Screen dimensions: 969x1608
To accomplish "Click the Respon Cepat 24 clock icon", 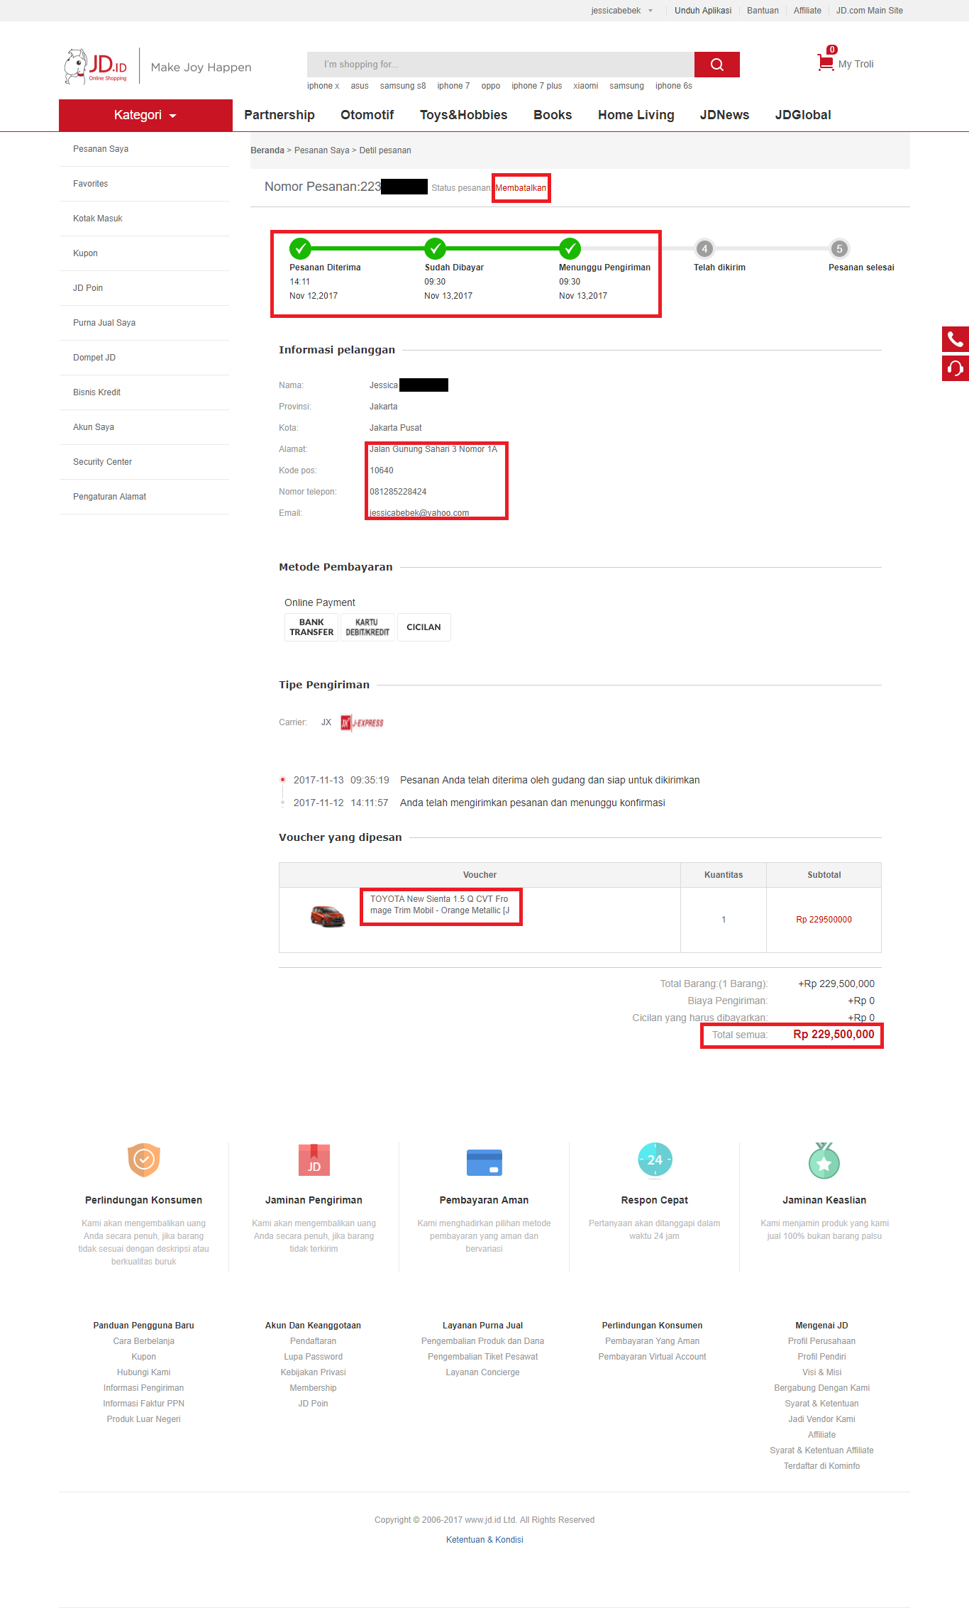I will coord(655,1160).
